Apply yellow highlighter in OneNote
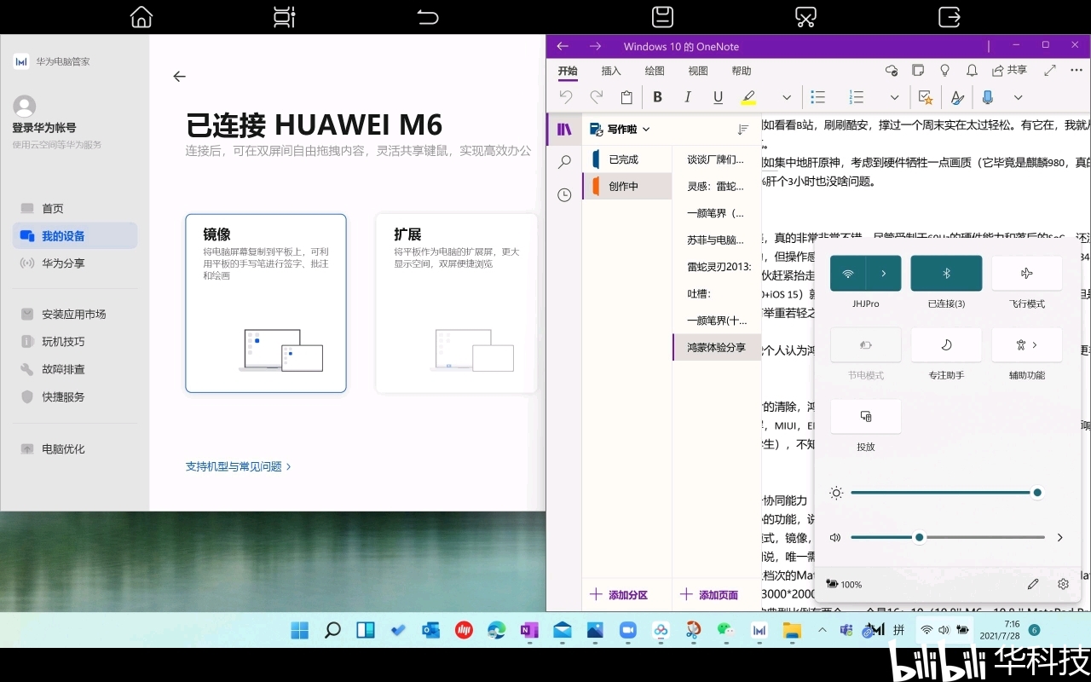Viewport: 1091px width, 682px height. pos(748,97)
